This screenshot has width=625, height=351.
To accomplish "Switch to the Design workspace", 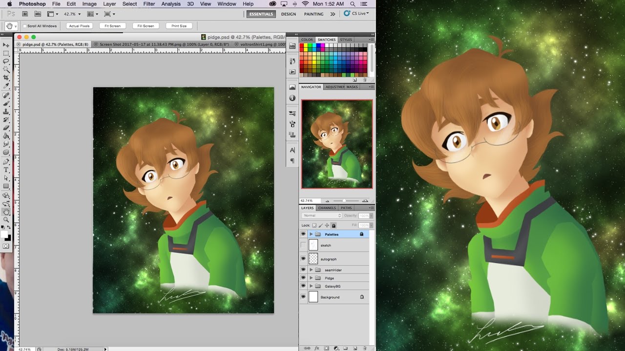I will pos(289,14).
